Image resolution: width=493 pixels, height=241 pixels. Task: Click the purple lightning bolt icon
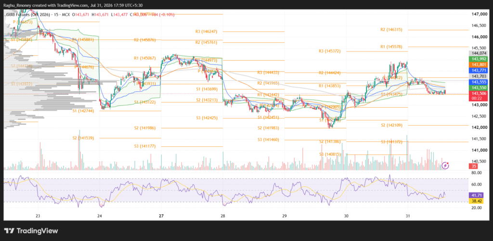click(445, 165)
